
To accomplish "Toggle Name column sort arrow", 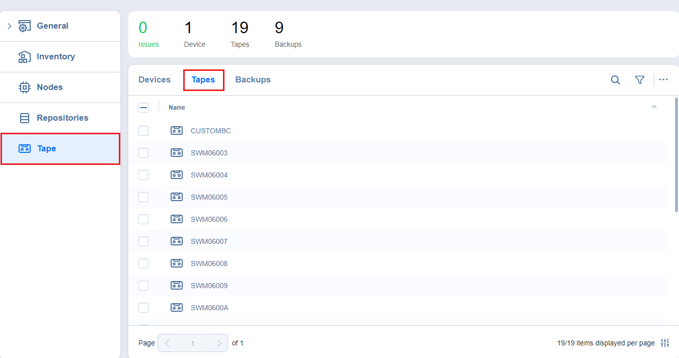I will (x=654, y=107).
